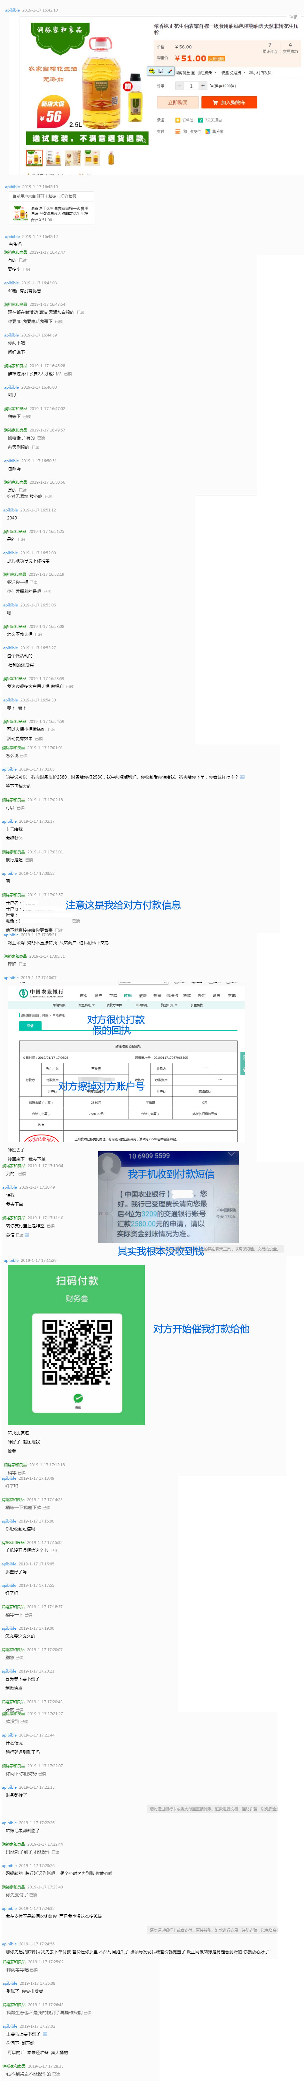The height and width of the screenshot is (2081, 304).
Task: Click the 举报 report link at top right
Action: click(293, 16)
